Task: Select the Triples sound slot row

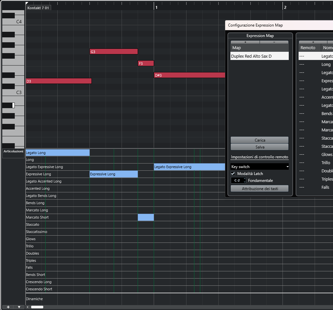Action: click(x=316, y=179)
